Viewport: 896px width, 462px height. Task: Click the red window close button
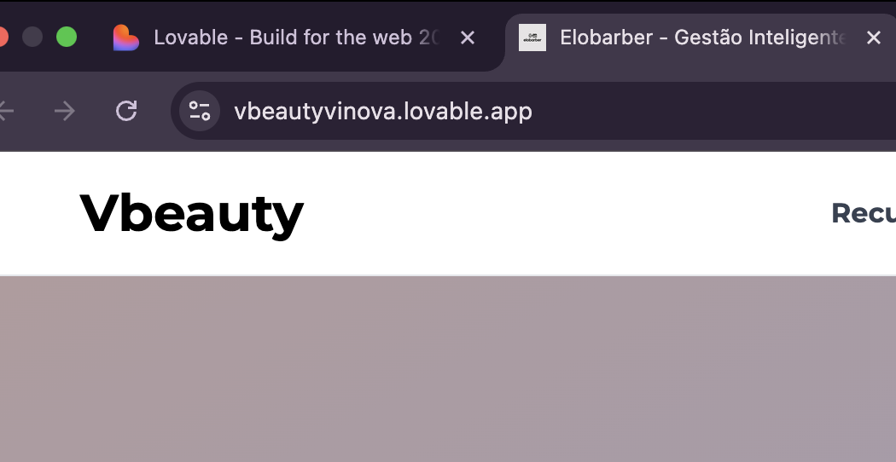click(x=3, y=37)
